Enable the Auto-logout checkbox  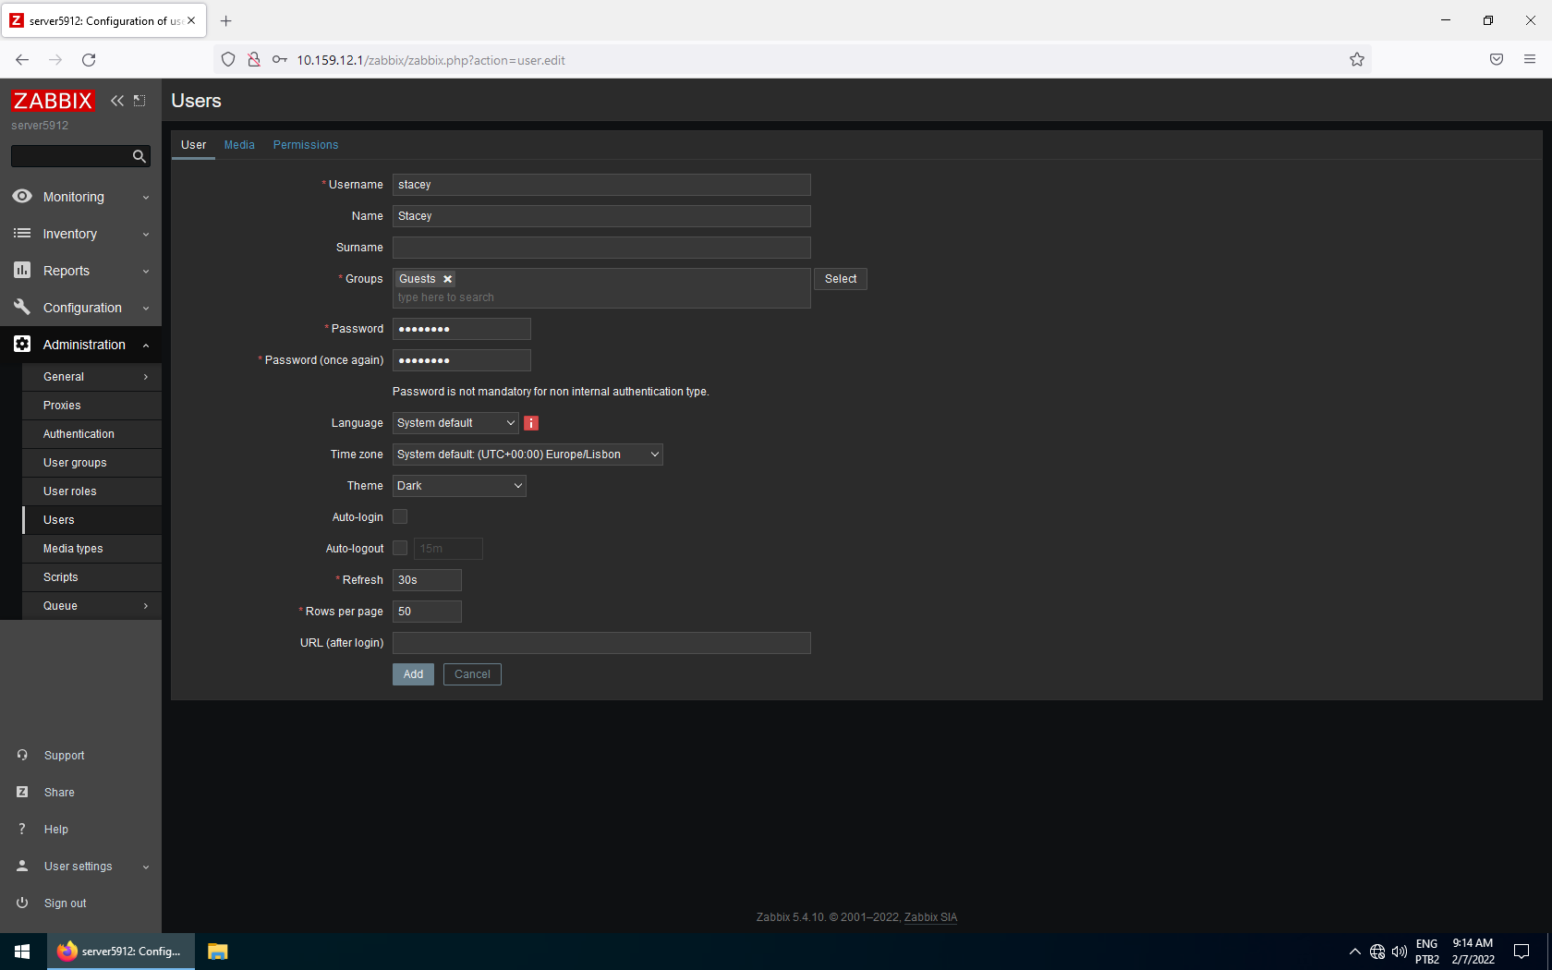(400, 549)
